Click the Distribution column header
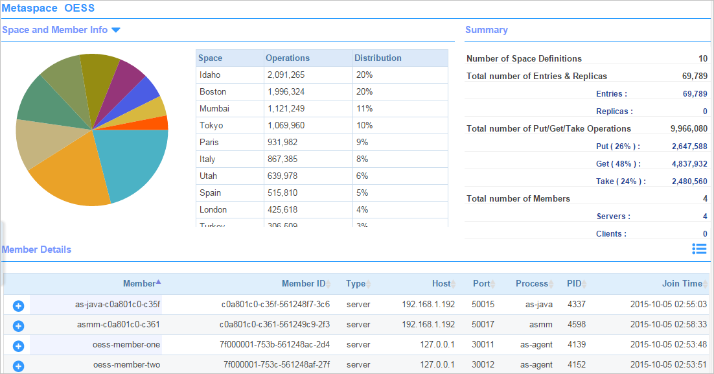The image size is (714, 374). (378, 58)
